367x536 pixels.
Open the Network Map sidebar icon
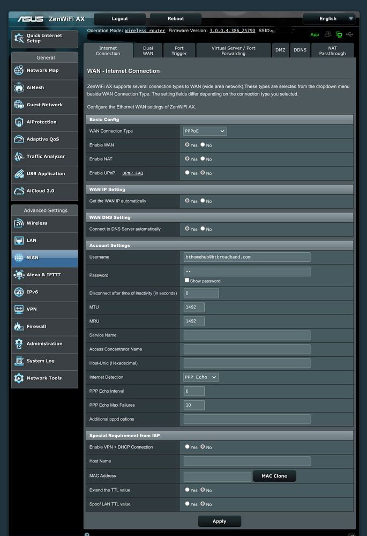pos(19,70)
